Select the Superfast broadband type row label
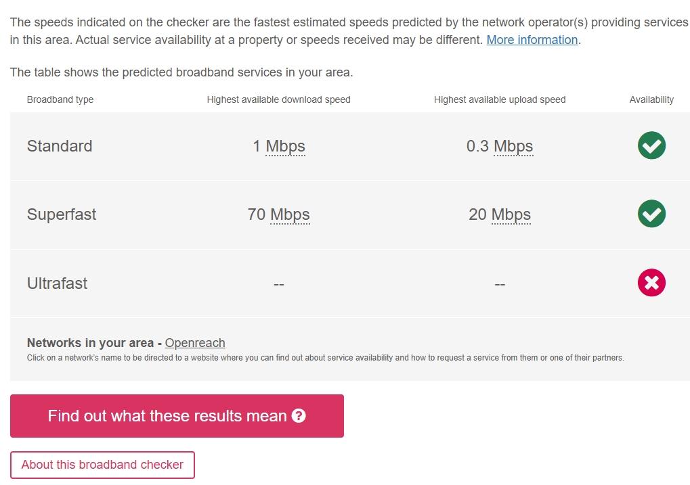Image resolution: width=690 pixels, height=485 pixels. pos(61,214)
